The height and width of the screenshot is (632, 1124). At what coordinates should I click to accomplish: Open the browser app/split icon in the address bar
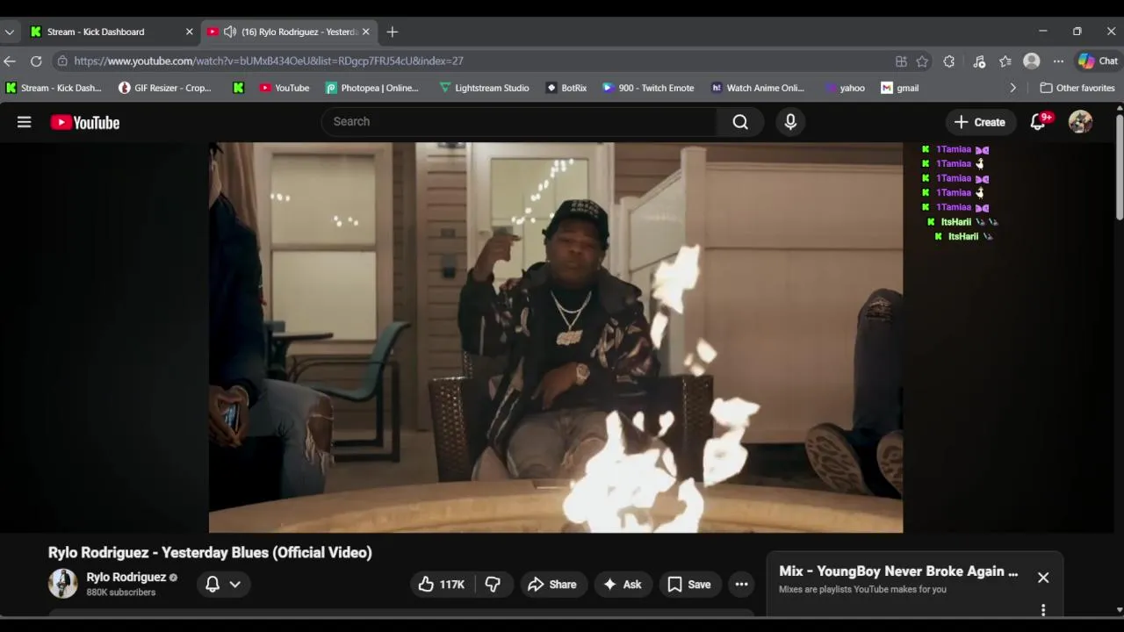coord(901,61)
